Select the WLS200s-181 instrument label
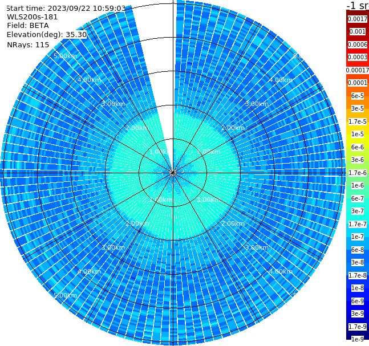Screen dimensions: 369x346 (33, 17)
